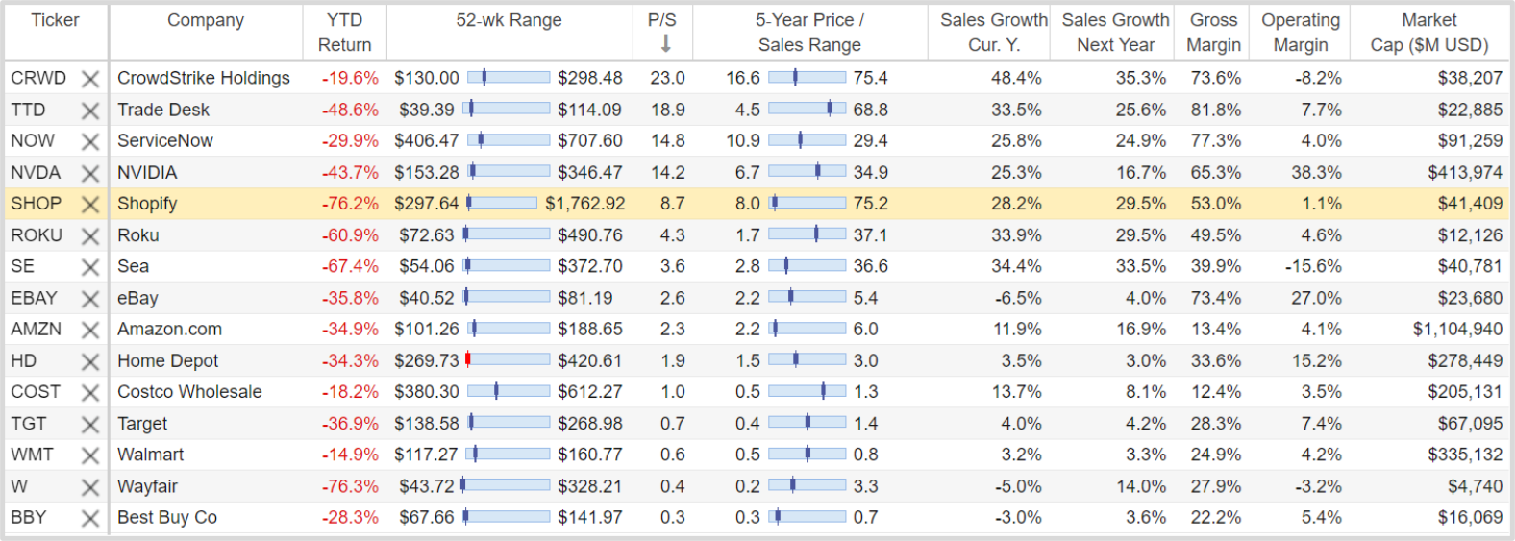
Task: Click NVIDIA operating margin 38.3%
Action: coord(1316,172)
